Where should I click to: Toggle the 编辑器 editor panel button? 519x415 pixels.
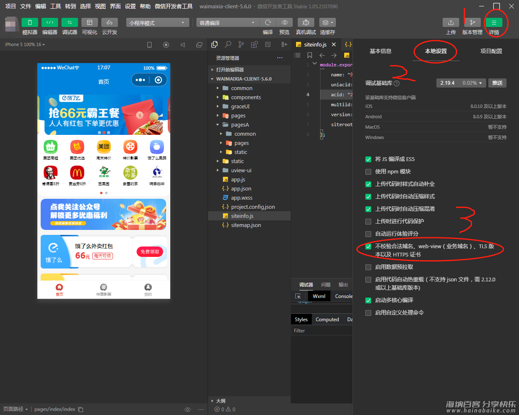(x=50, y=22)
